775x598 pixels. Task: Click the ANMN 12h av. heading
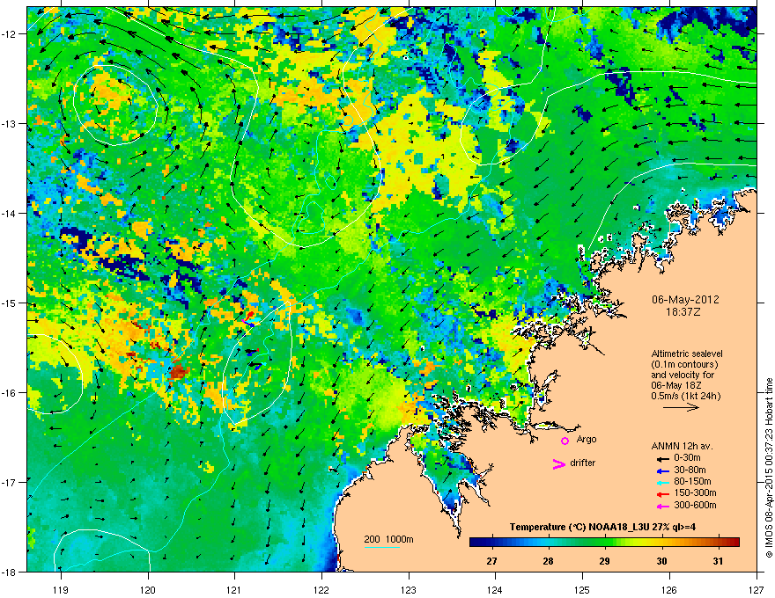coord(682,446)
